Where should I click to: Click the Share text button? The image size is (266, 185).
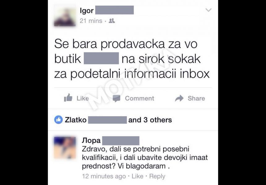196,98
